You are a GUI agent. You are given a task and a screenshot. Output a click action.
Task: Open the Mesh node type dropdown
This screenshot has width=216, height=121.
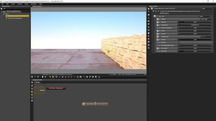click(207, 8)
